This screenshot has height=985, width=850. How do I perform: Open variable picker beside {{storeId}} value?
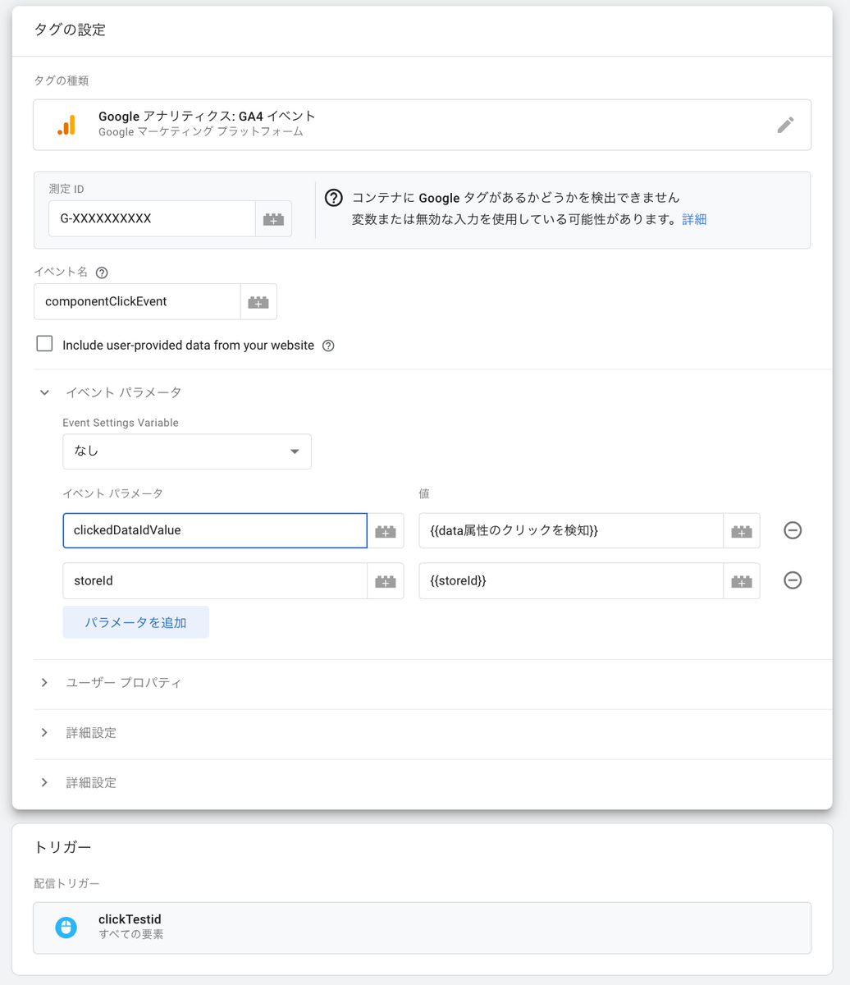(x=742, y=581)
